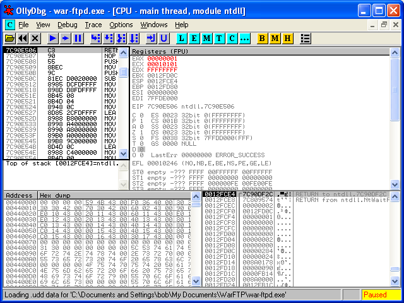Click hex dump scrollbar down arrow
Viewport: 404px width, 303px height.
pos(196,281)
